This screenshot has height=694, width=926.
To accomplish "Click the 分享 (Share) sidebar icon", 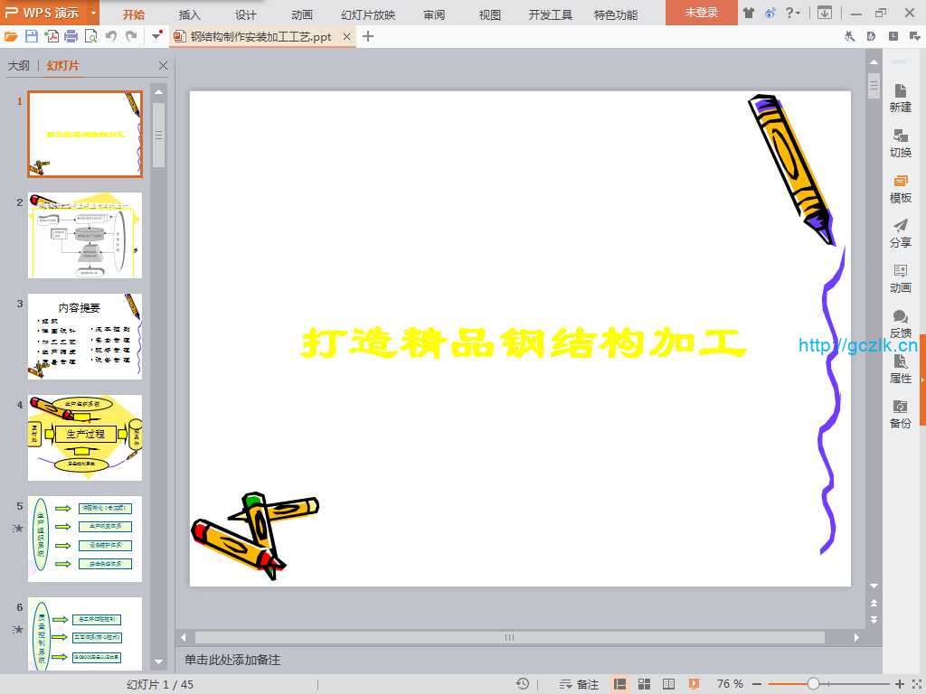I will click(900, 233).
